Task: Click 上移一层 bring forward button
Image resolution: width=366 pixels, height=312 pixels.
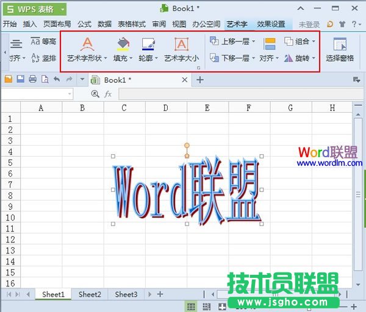Action: point(232,41)
